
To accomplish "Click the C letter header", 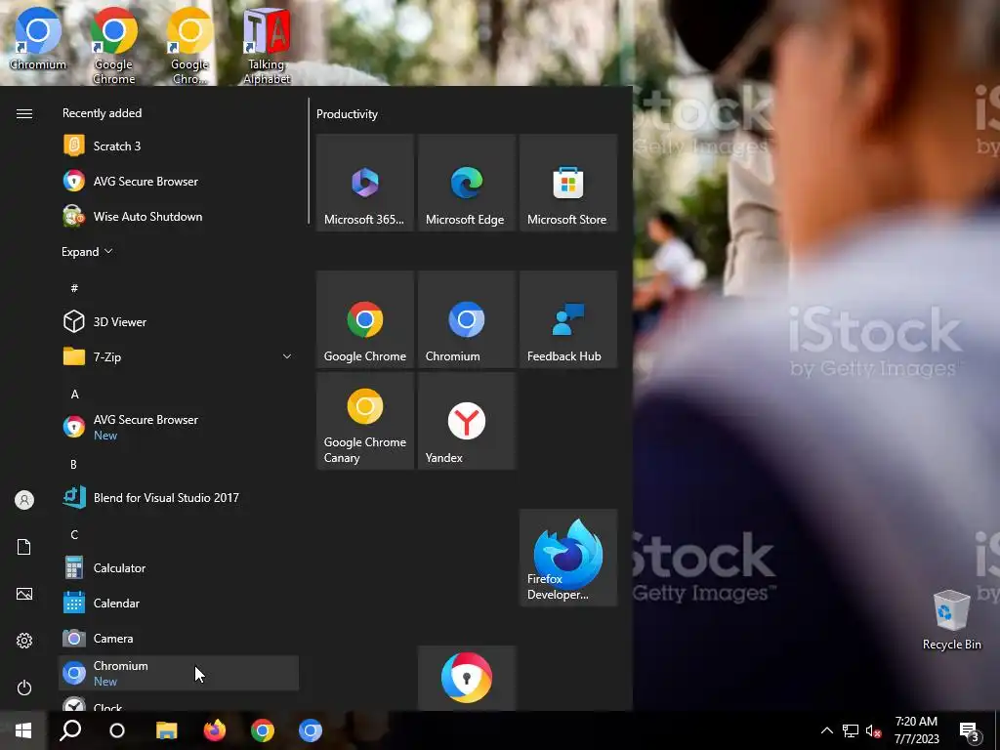I will 74,534.
